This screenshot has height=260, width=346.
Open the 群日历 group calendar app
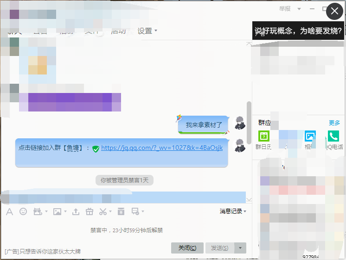tap(263, 136)
